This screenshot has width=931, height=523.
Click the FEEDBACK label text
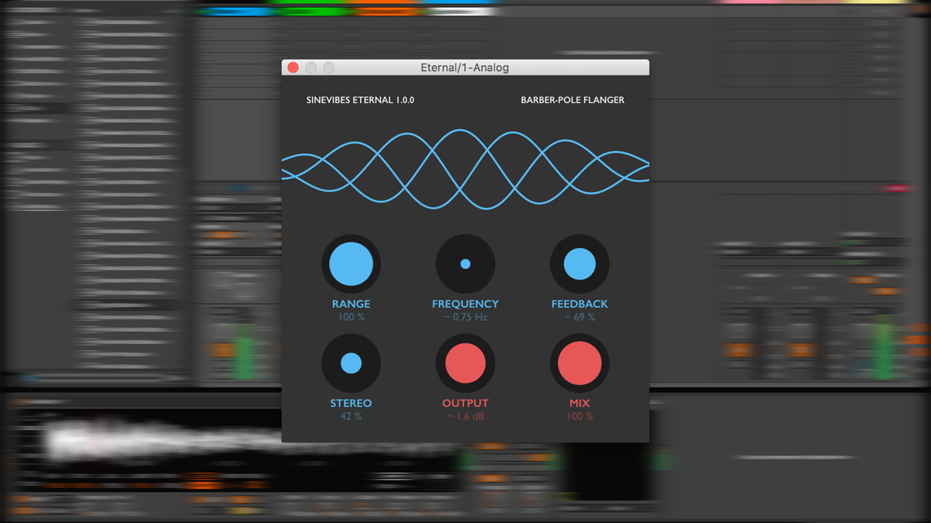[x=579, y=304]
